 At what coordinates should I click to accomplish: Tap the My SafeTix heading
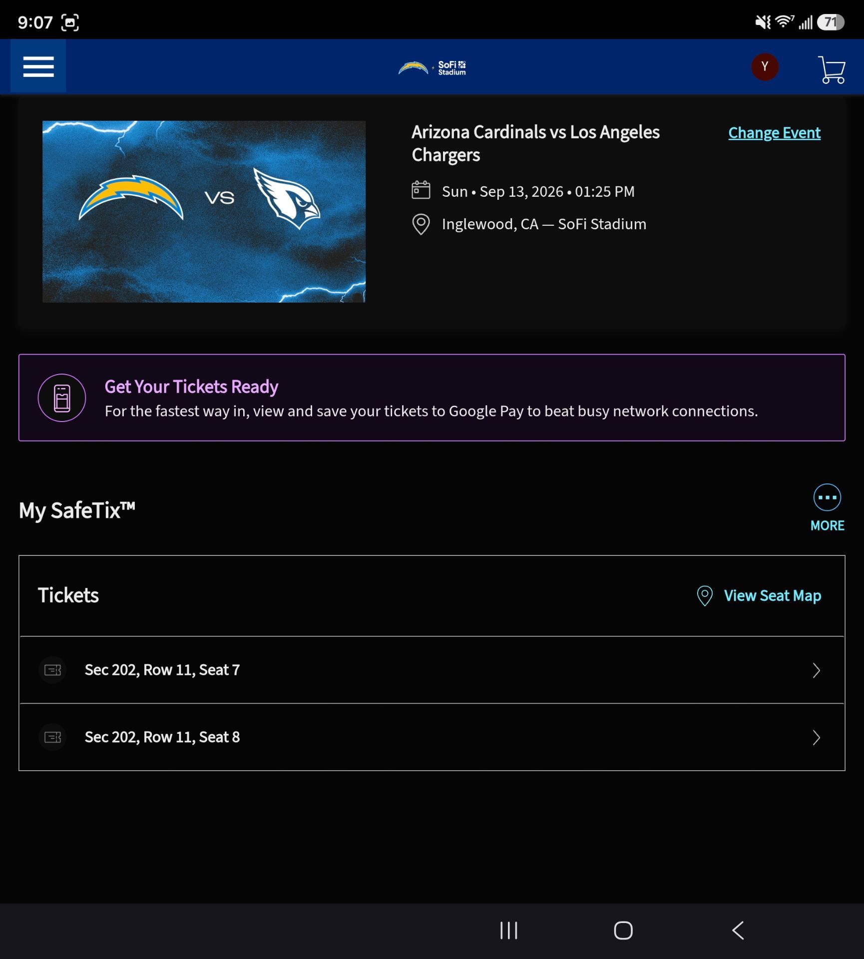tap(77, 510)
